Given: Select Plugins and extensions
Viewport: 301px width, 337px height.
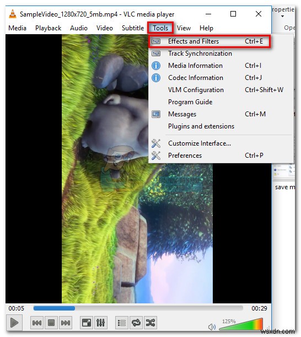Looking at the screenshot, I should [x=221, y=126].
